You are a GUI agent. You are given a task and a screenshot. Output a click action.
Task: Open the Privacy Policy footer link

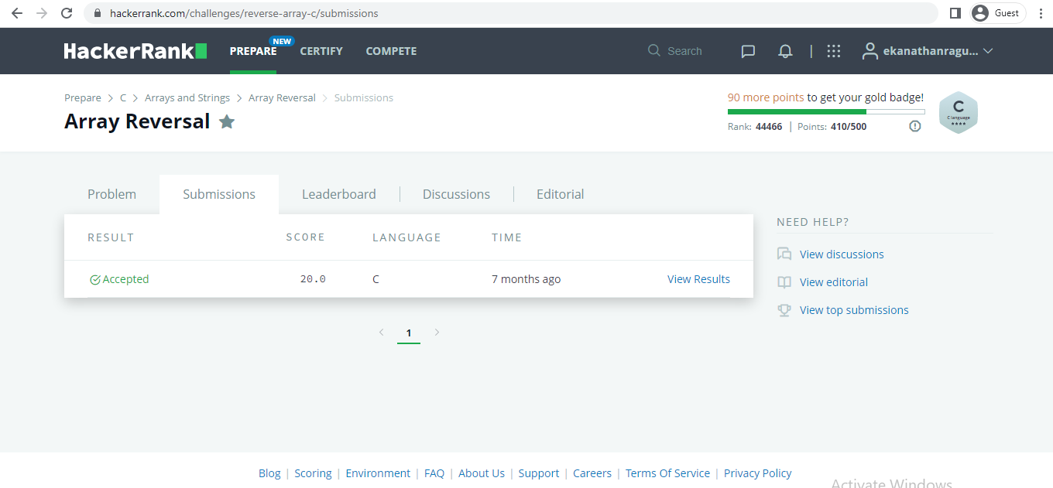pyautogui.click(x=757, y=473)
